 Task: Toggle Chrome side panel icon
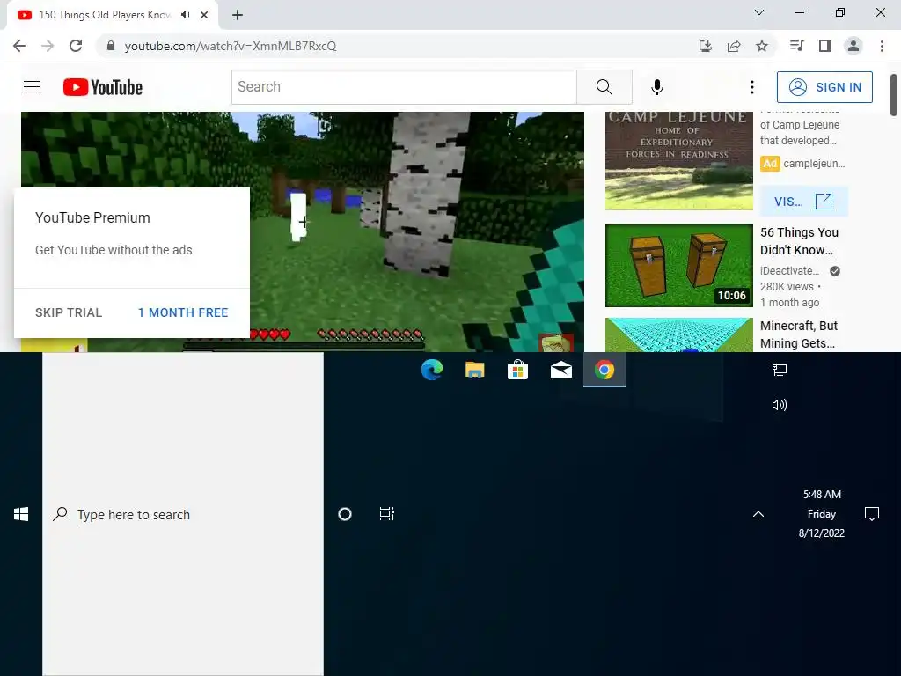tap(825, 46)
